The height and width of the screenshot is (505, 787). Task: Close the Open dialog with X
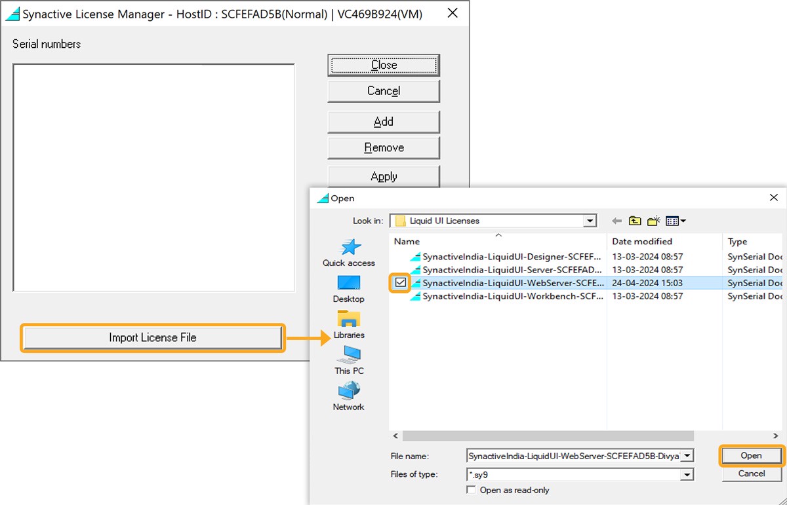tap(775, 198)
